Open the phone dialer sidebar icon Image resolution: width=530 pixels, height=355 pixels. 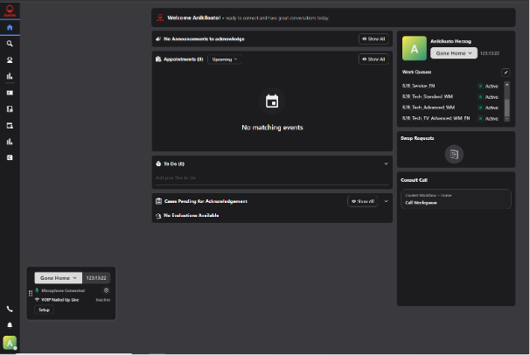10,309
